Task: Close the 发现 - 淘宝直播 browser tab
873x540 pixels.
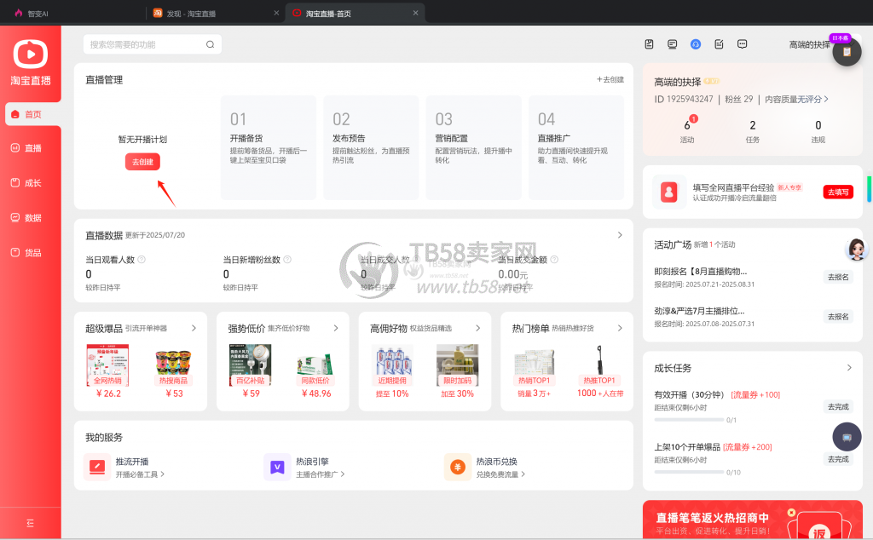Action: coord(276,13)
